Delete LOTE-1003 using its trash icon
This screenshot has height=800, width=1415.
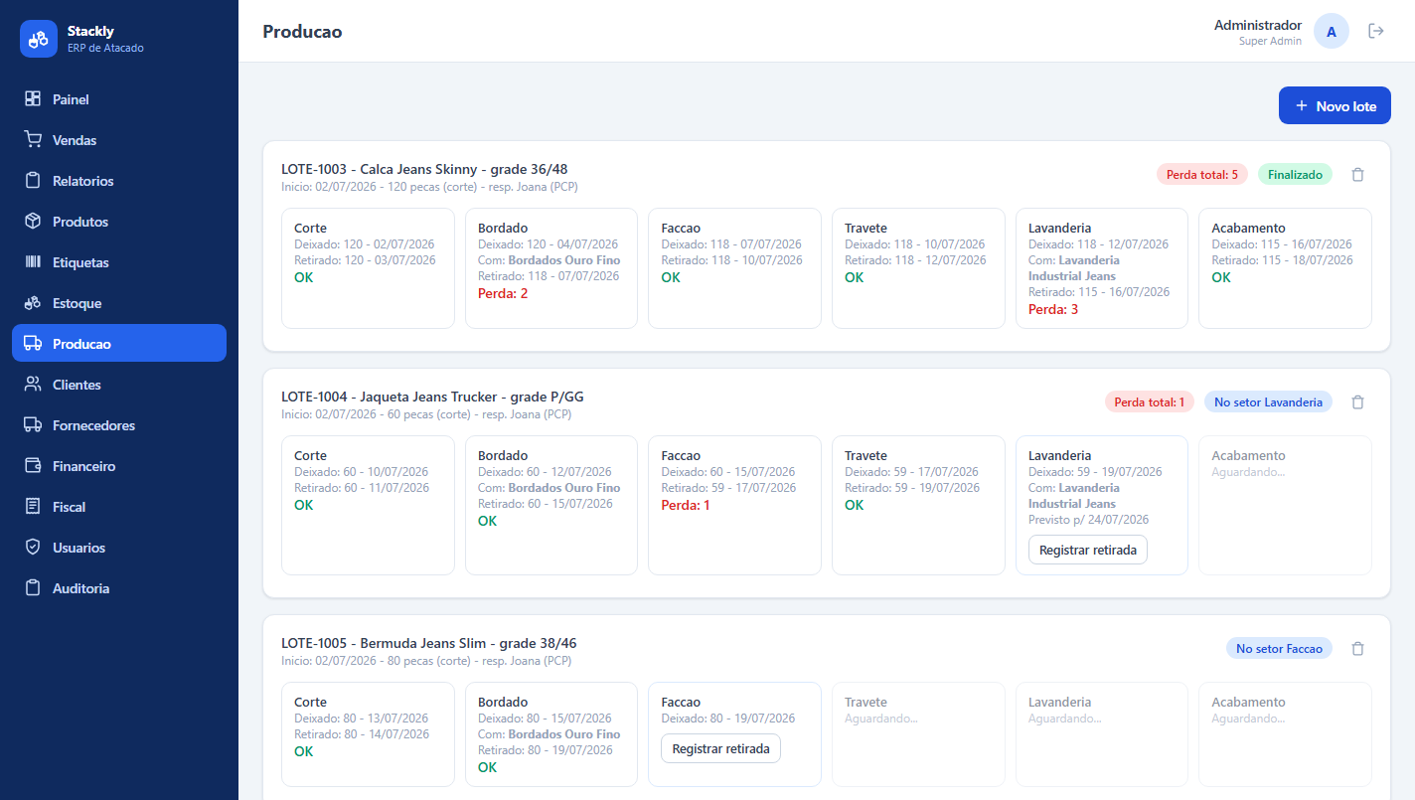coord(1358,175)
